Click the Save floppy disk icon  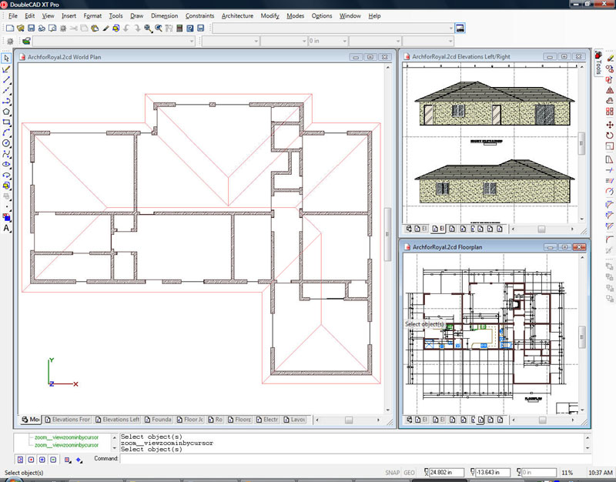tap(31, 28)
